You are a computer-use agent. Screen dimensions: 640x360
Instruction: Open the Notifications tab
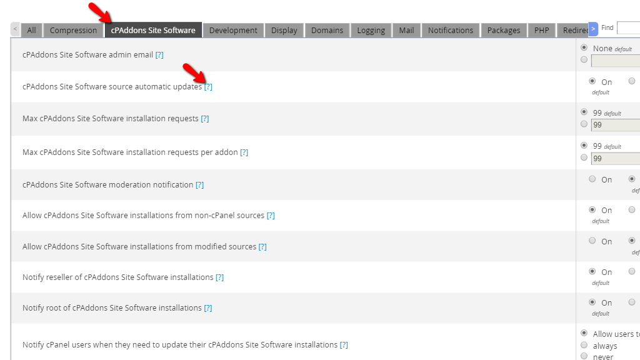coord(451,30)
